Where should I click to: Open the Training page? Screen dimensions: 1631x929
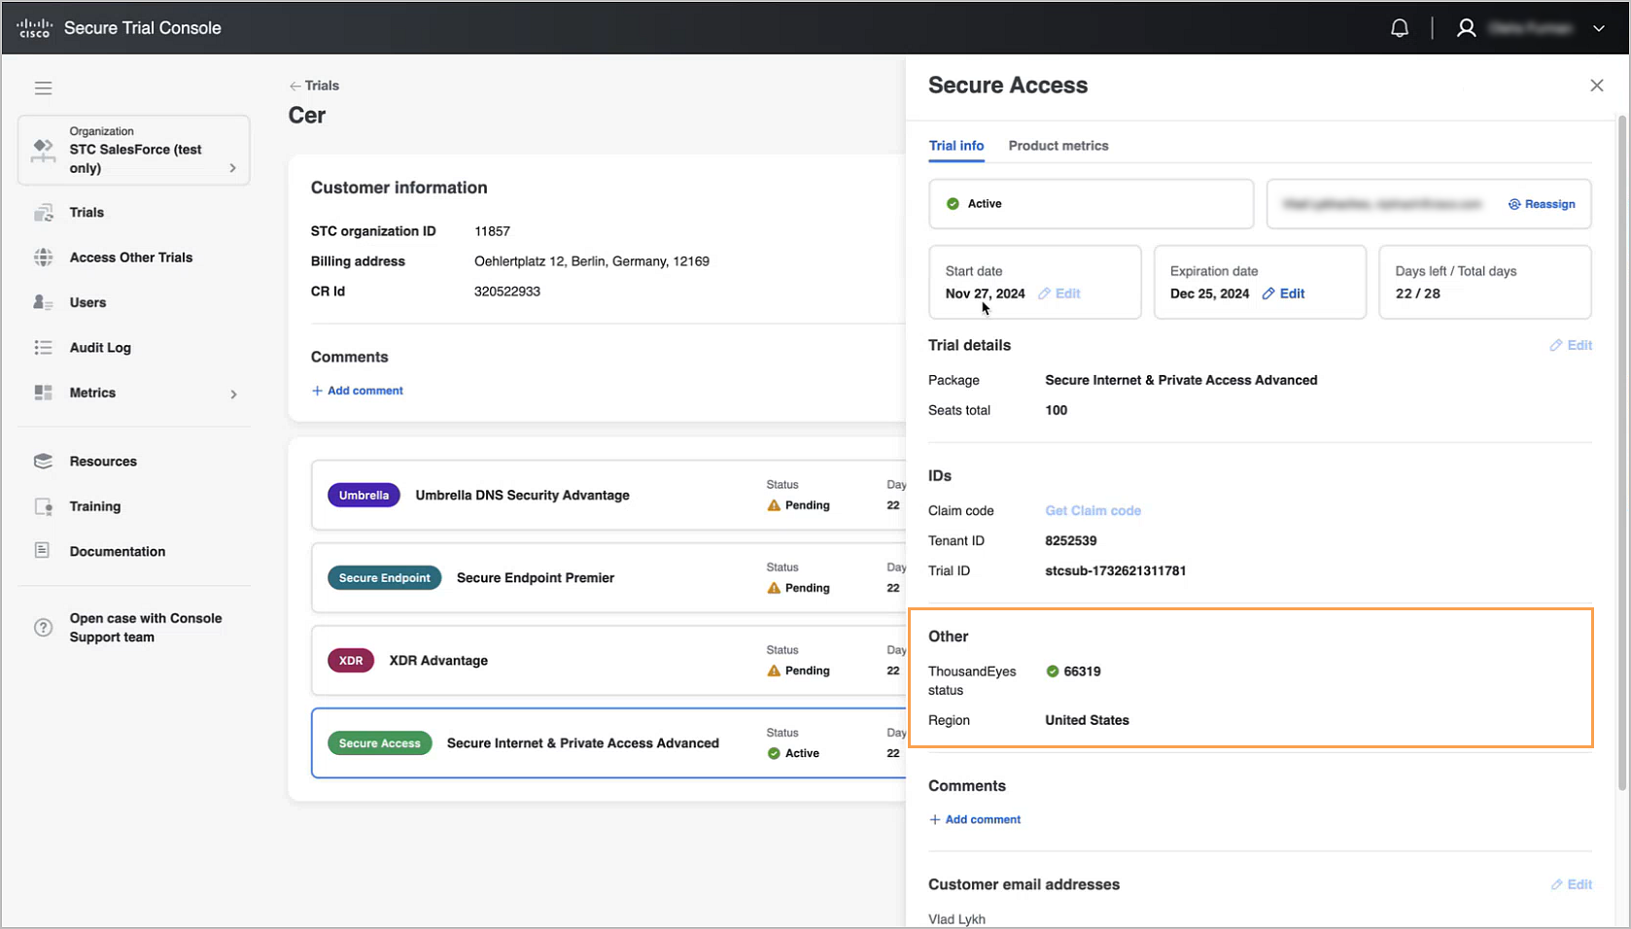point(95,506)
